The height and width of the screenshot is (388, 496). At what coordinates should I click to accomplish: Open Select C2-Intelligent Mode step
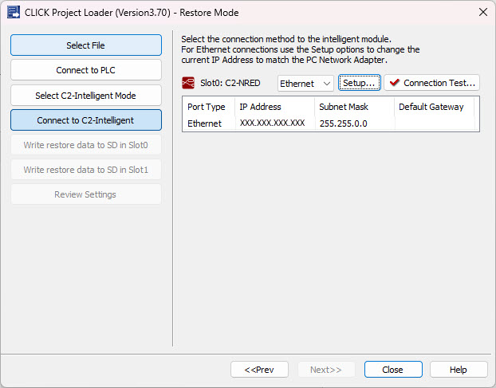(x=86, y=96)
